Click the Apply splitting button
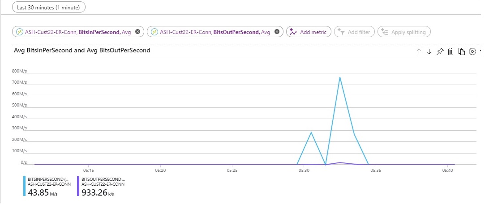 (x=404, y=32)
